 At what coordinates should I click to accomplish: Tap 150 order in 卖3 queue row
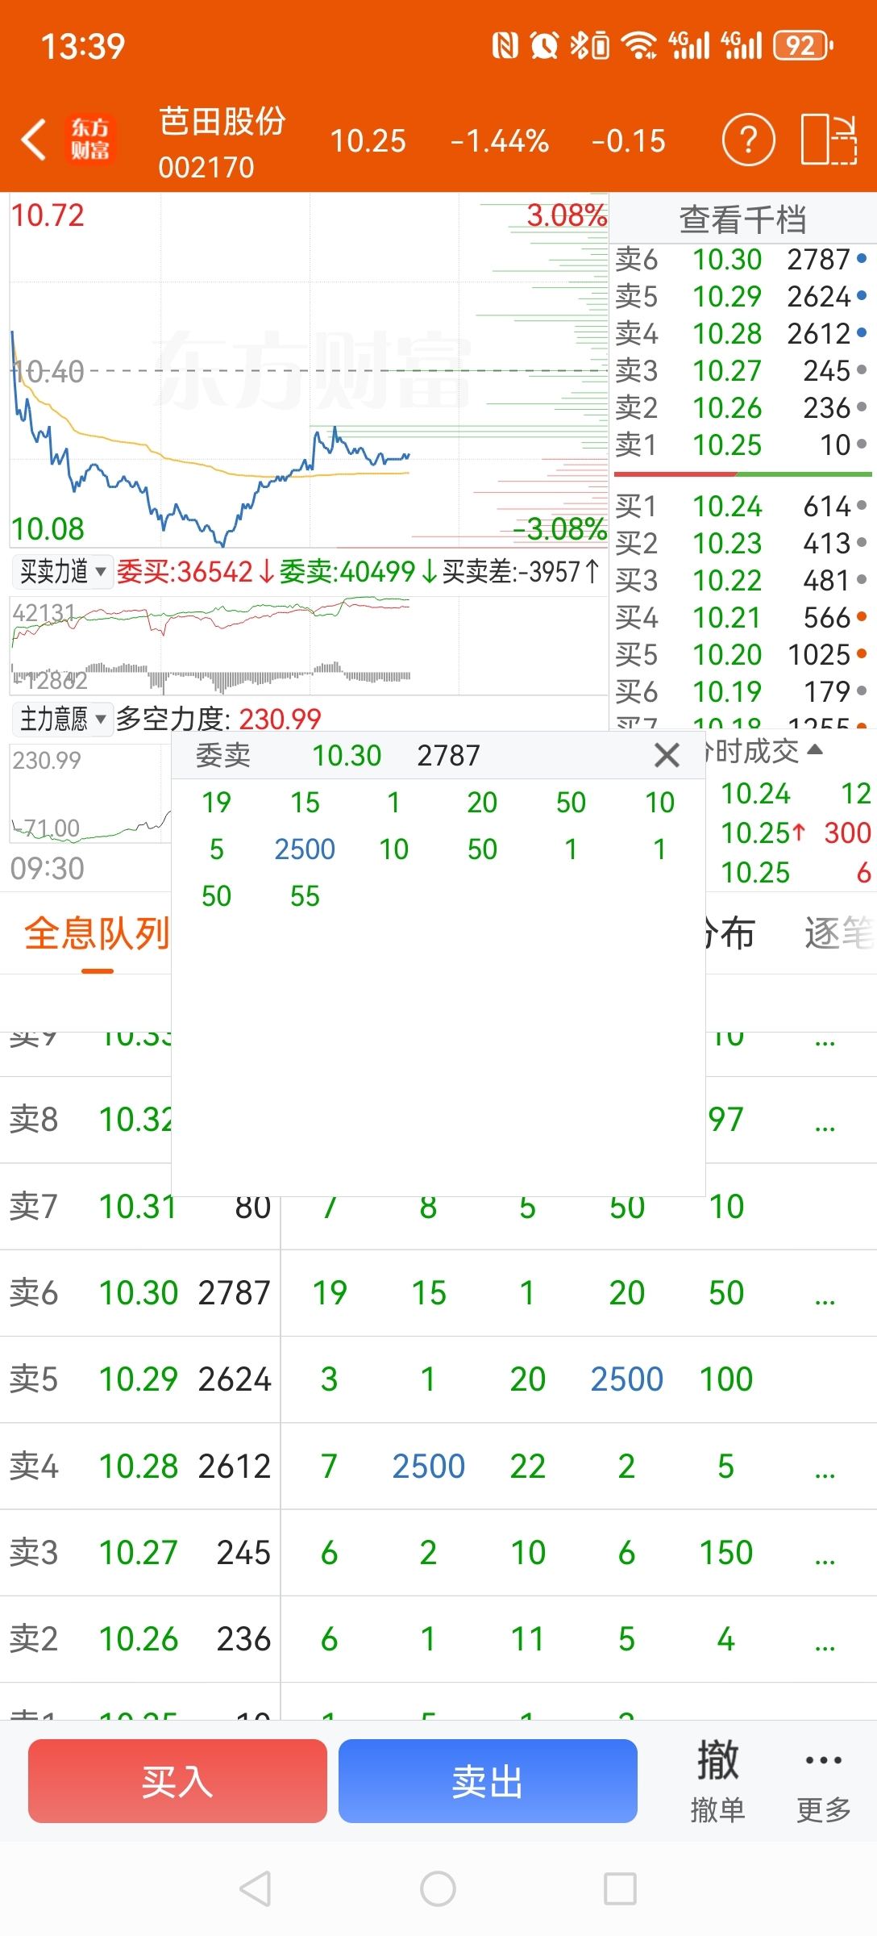725,1553
